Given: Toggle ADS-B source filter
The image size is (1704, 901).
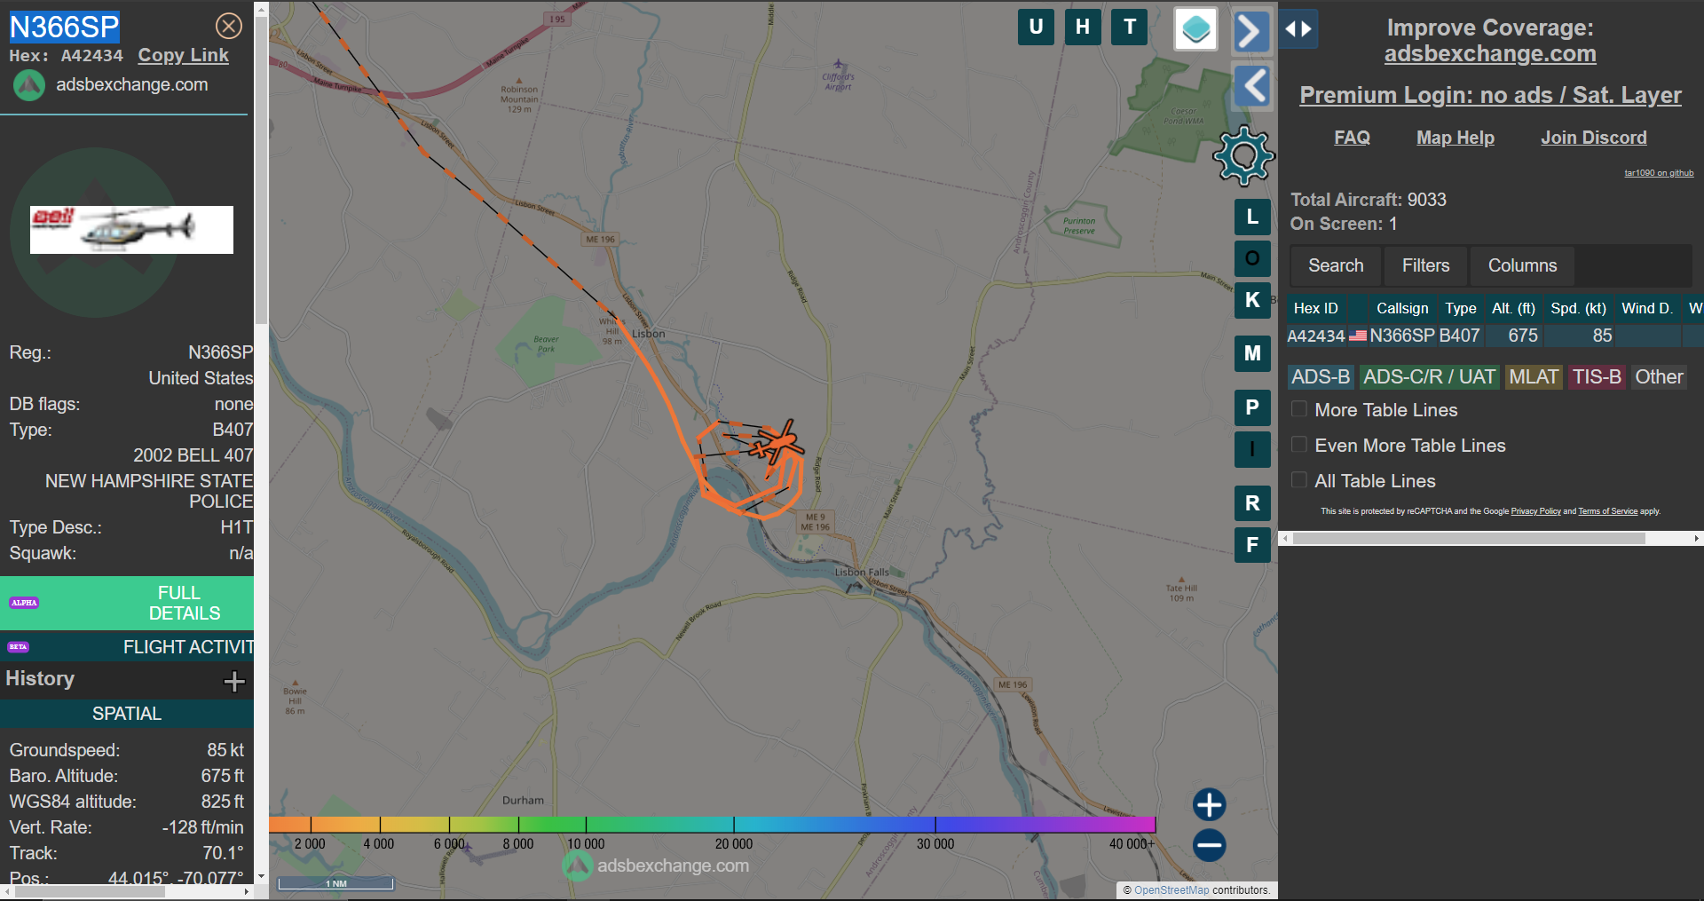Looking at the screenshot, I should (x=1321, y=377).
